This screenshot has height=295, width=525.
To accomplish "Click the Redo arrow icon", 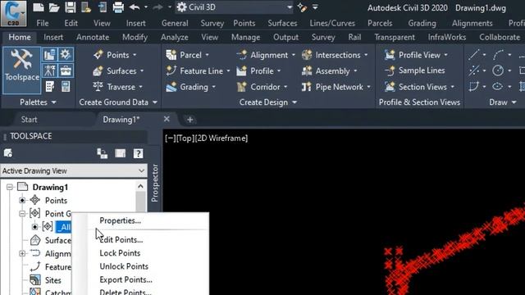I will point(157,7).
